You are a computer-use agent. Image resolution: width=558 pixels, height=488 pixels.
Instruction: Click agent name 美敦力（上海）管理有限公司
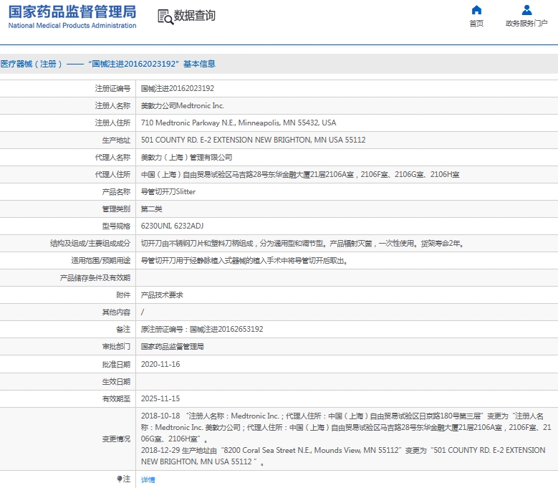[186, 158]
